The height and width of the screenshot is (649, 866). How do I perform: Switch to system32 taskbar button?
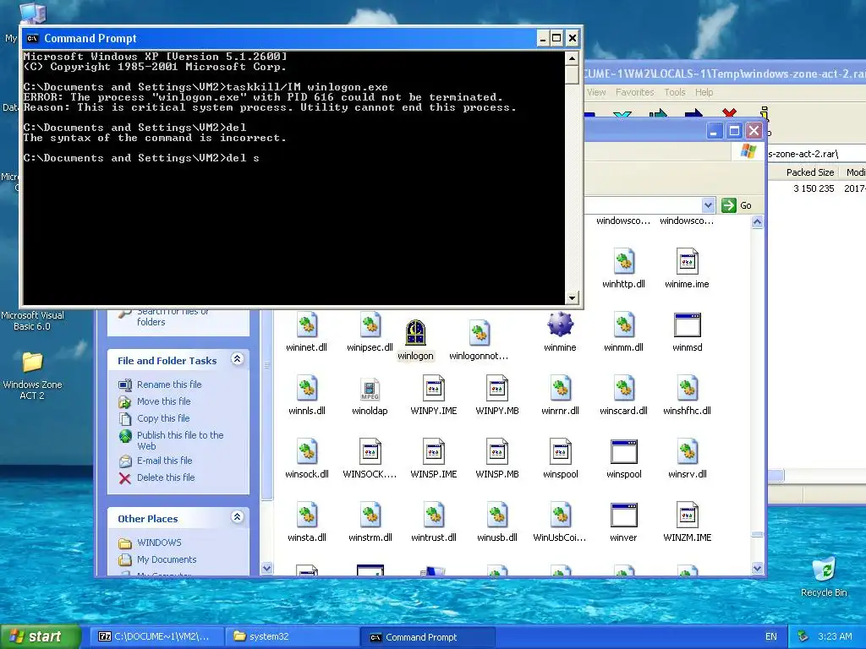tap(292, 636)
